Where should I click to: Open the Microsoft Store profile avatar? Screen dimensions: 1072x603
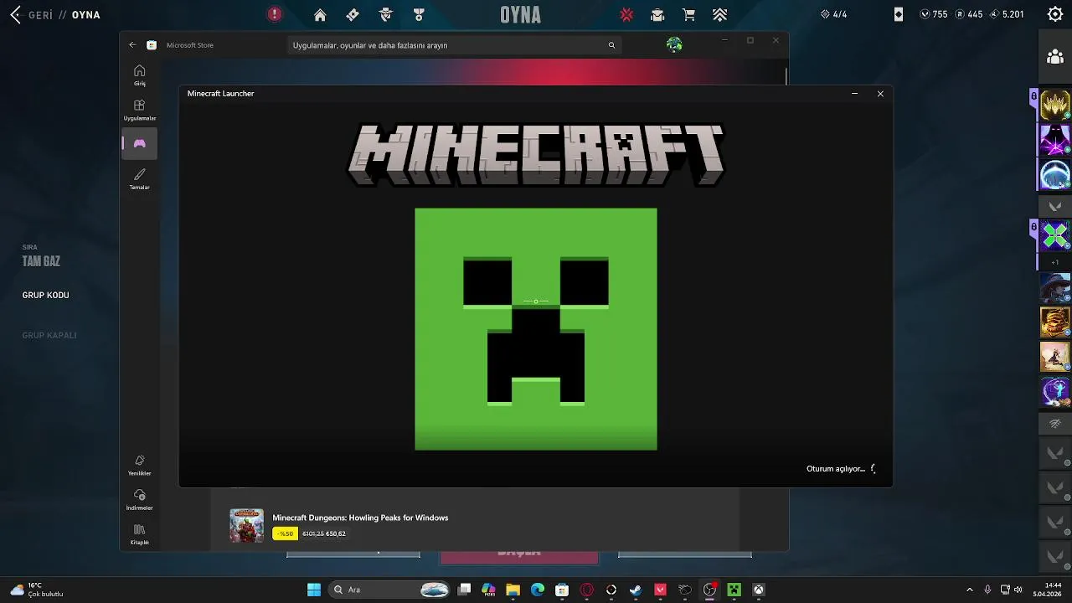click(x=674, y=44)
